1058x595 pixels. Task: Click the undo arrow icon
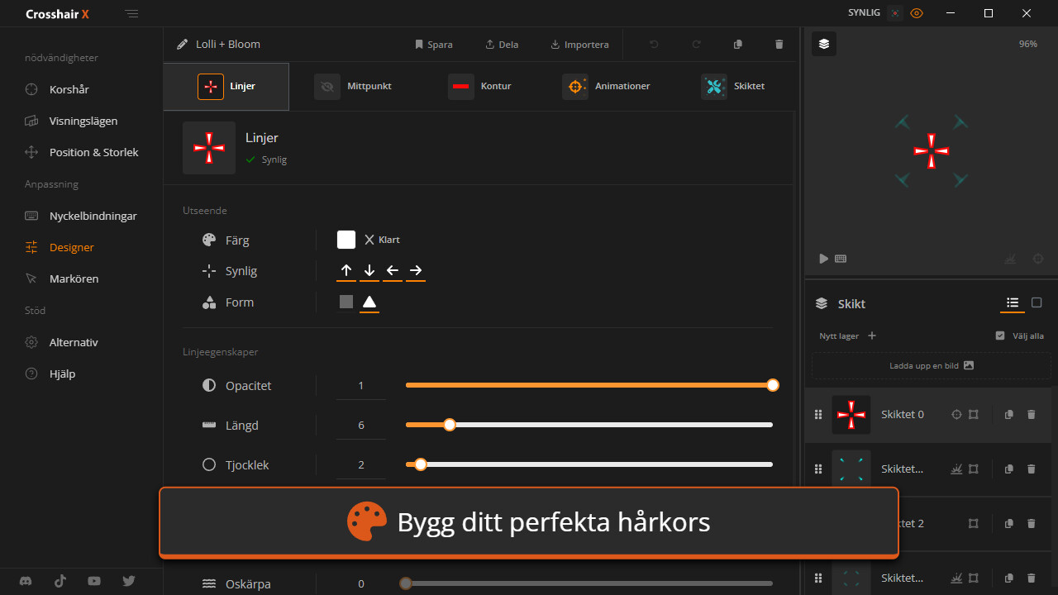[x=654, y=45]
